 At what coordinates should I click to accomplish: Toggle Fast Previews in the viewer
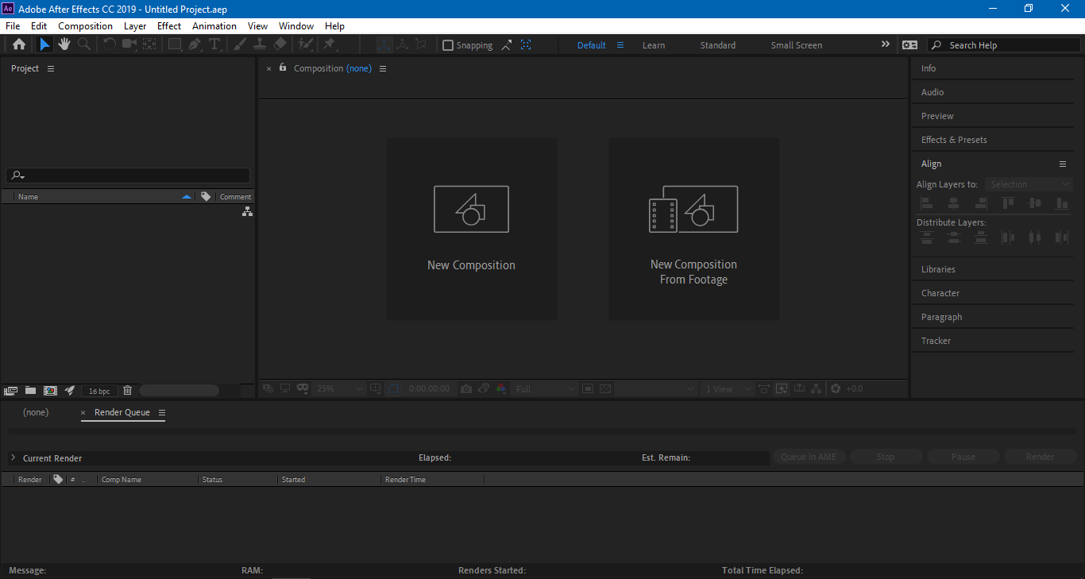tap(782, 388)
